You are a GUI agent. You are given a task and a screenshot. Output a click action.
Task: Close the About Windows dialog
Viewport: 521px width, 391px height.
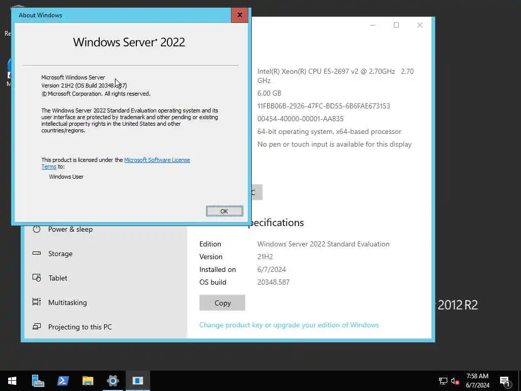(x=240, y=15)
